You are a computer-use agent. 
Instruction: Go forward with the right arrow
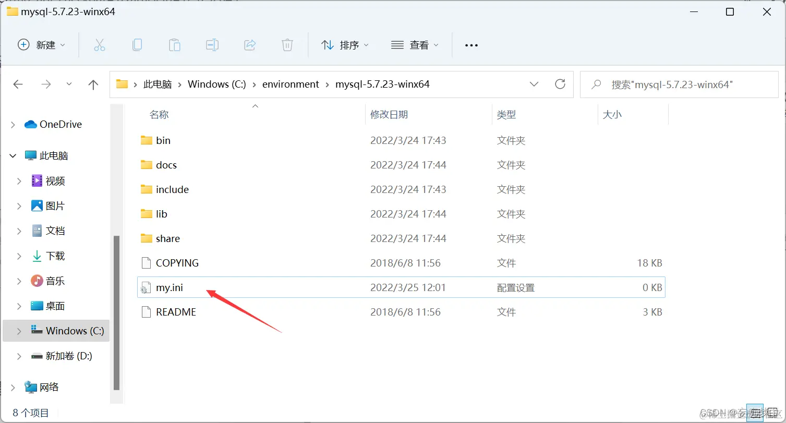point(46,84)
